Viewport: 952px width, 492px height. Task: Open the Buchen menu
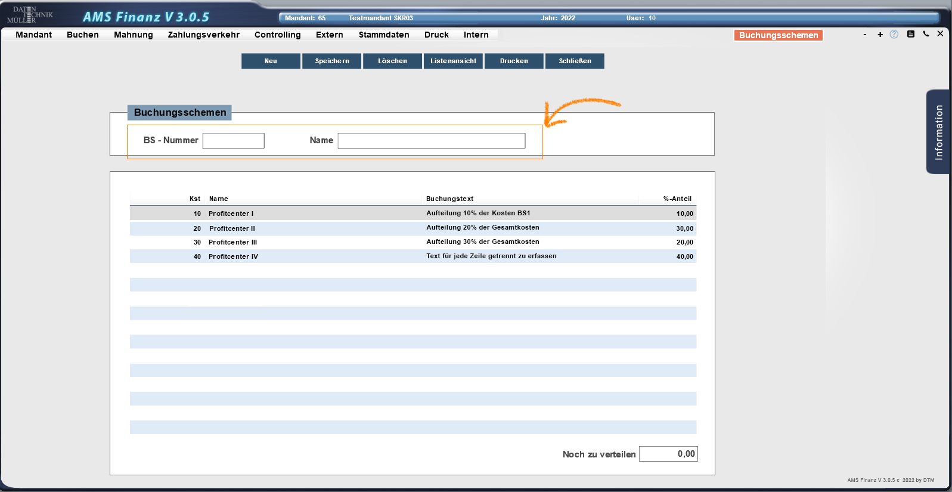click(82, 35)
